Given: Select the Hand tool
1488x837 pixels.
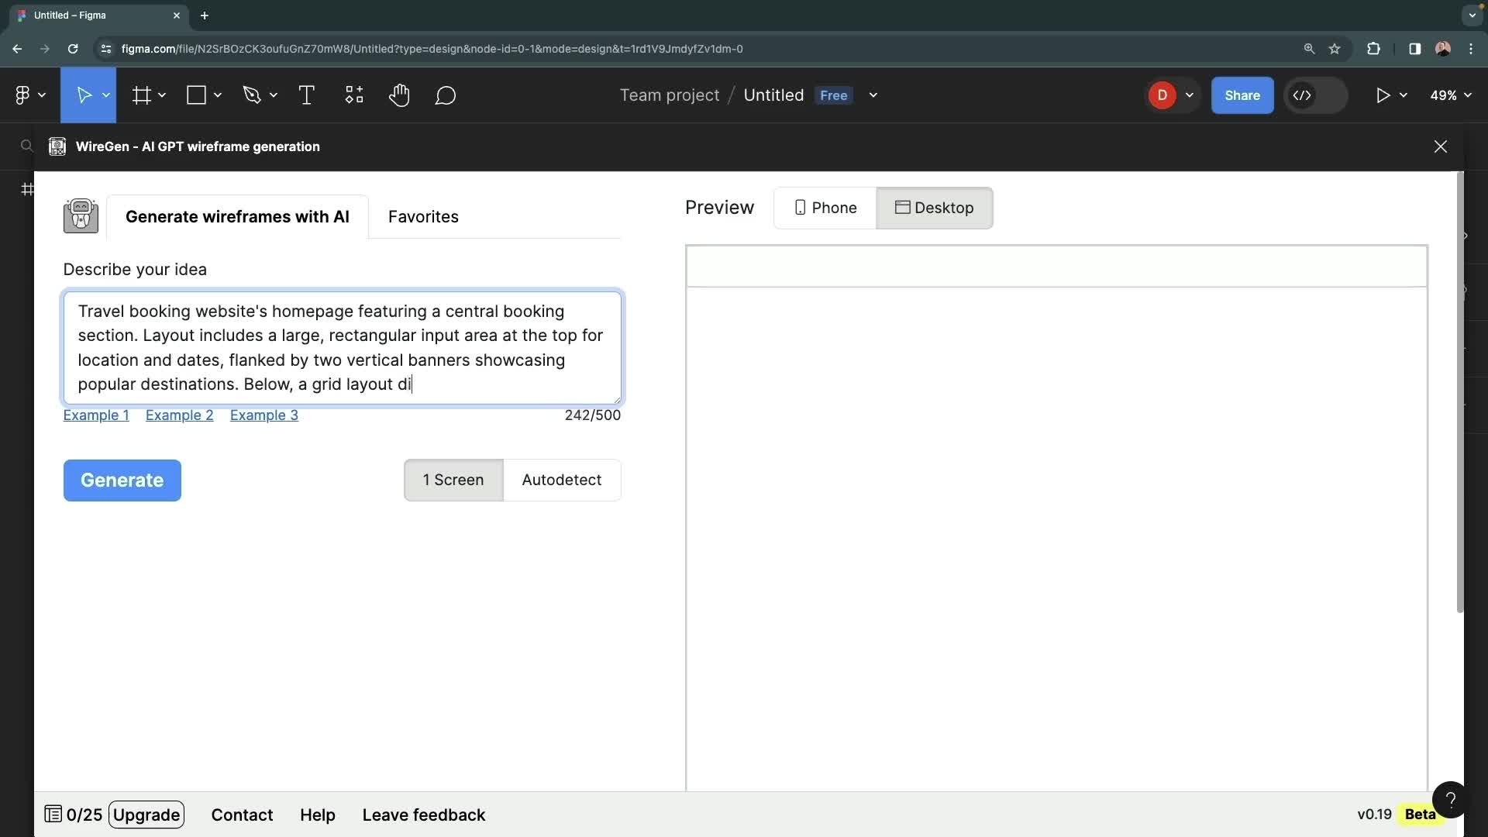Looking at the screenshot, I should coord(399,95).
